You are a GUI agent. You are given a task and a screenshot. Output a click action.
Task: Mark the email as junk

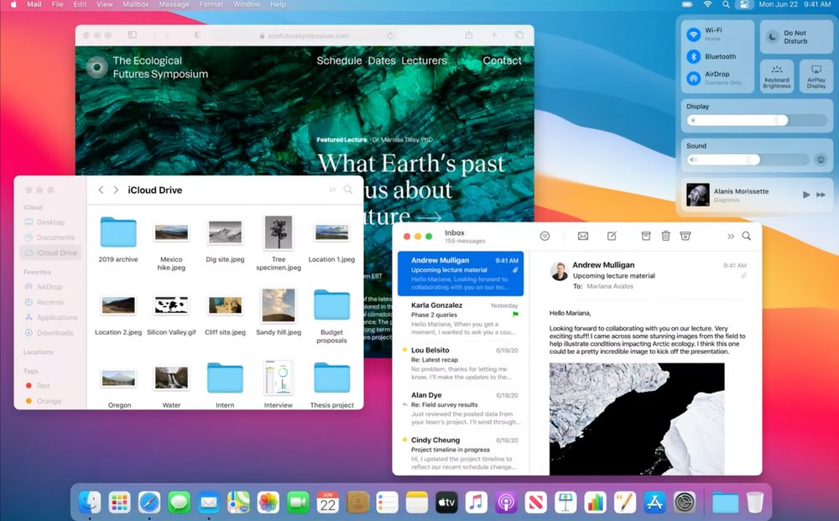pos(685,236)
